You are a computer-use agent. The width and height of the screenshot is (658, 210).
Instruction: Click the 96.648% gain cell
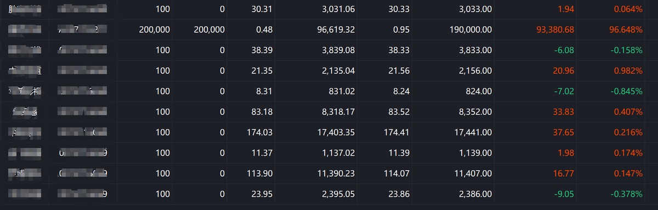pos(623,30)
